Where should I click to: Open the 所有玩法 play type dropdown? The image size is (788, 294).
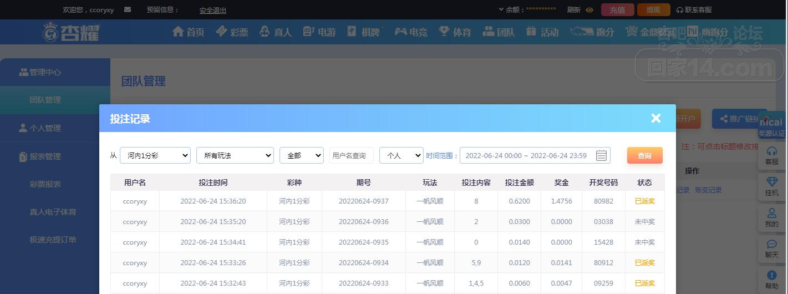(235, 156)
